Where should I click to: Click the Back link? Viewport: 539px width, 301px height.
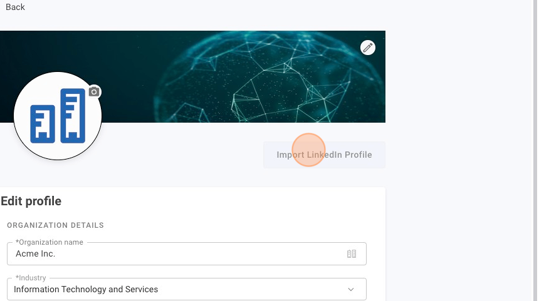[15, 7]
